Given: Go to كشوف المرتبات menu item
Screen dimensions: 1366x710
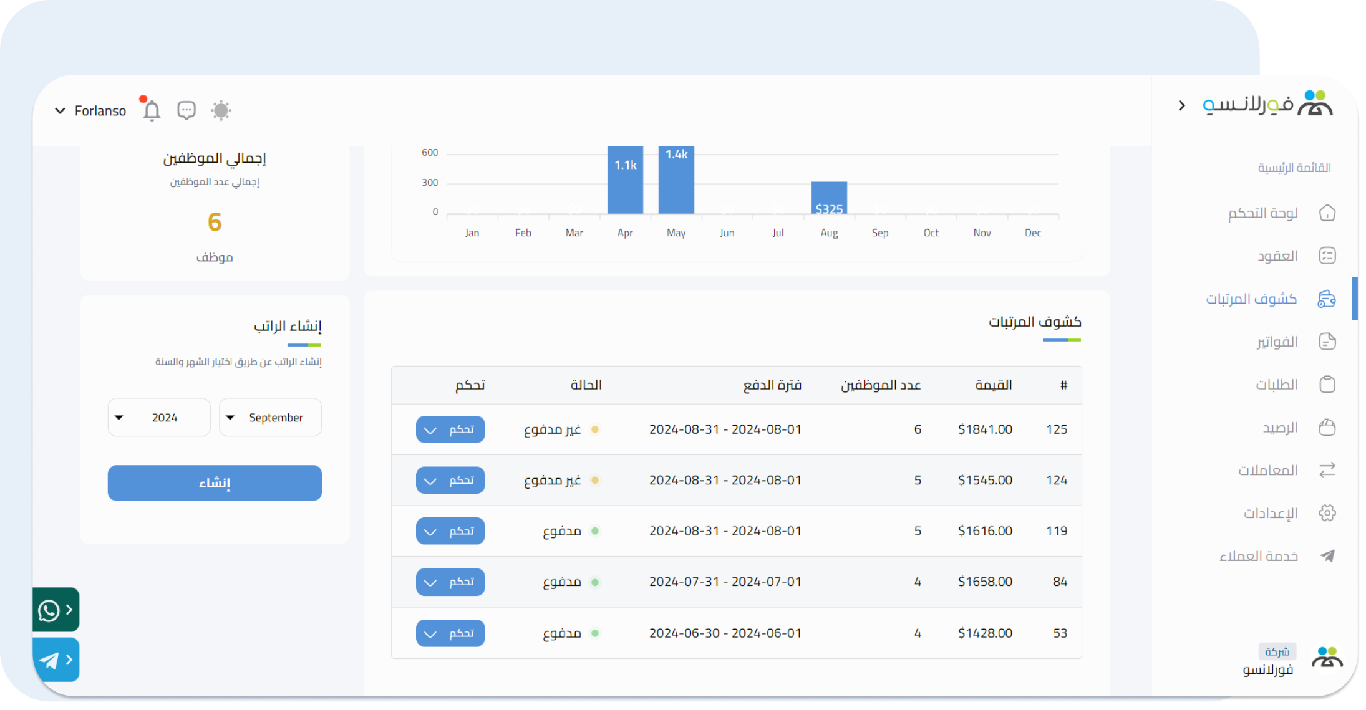Looking at the screenshot, I should coord(1251,299).
